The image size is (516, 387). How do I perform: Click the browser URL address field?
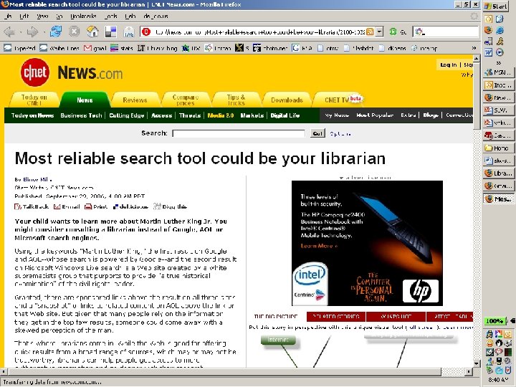[260, 32]
